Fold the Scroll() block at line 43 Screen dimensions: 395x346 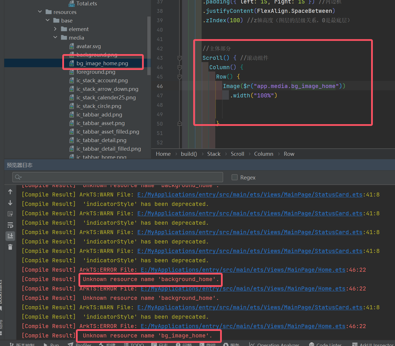click(x=179, y=58)
